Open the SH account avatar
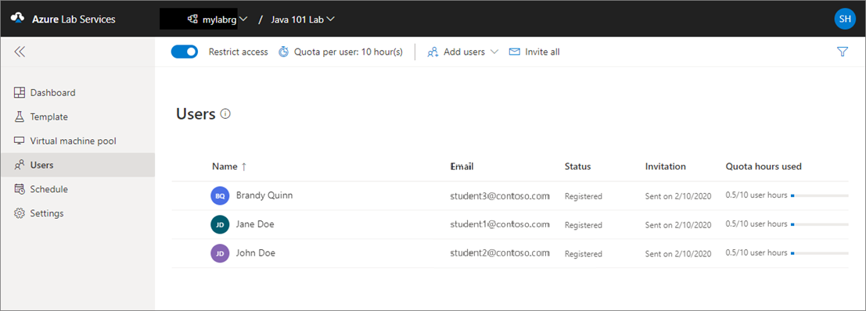 844,19
